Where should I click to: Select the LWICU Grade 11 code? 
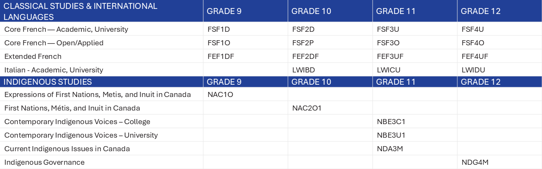[388, 70]
